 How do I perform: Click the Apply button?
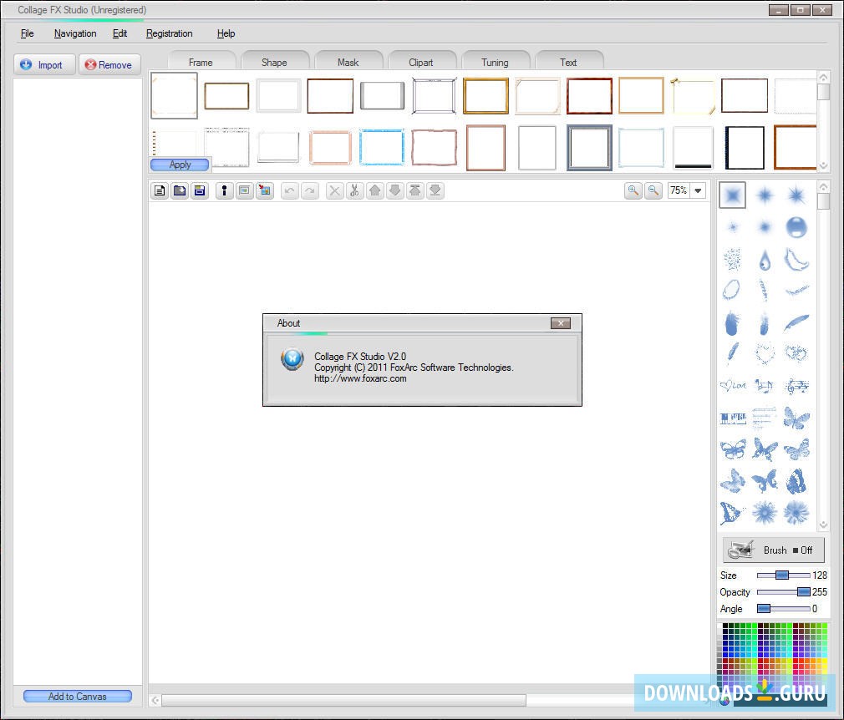180,164
